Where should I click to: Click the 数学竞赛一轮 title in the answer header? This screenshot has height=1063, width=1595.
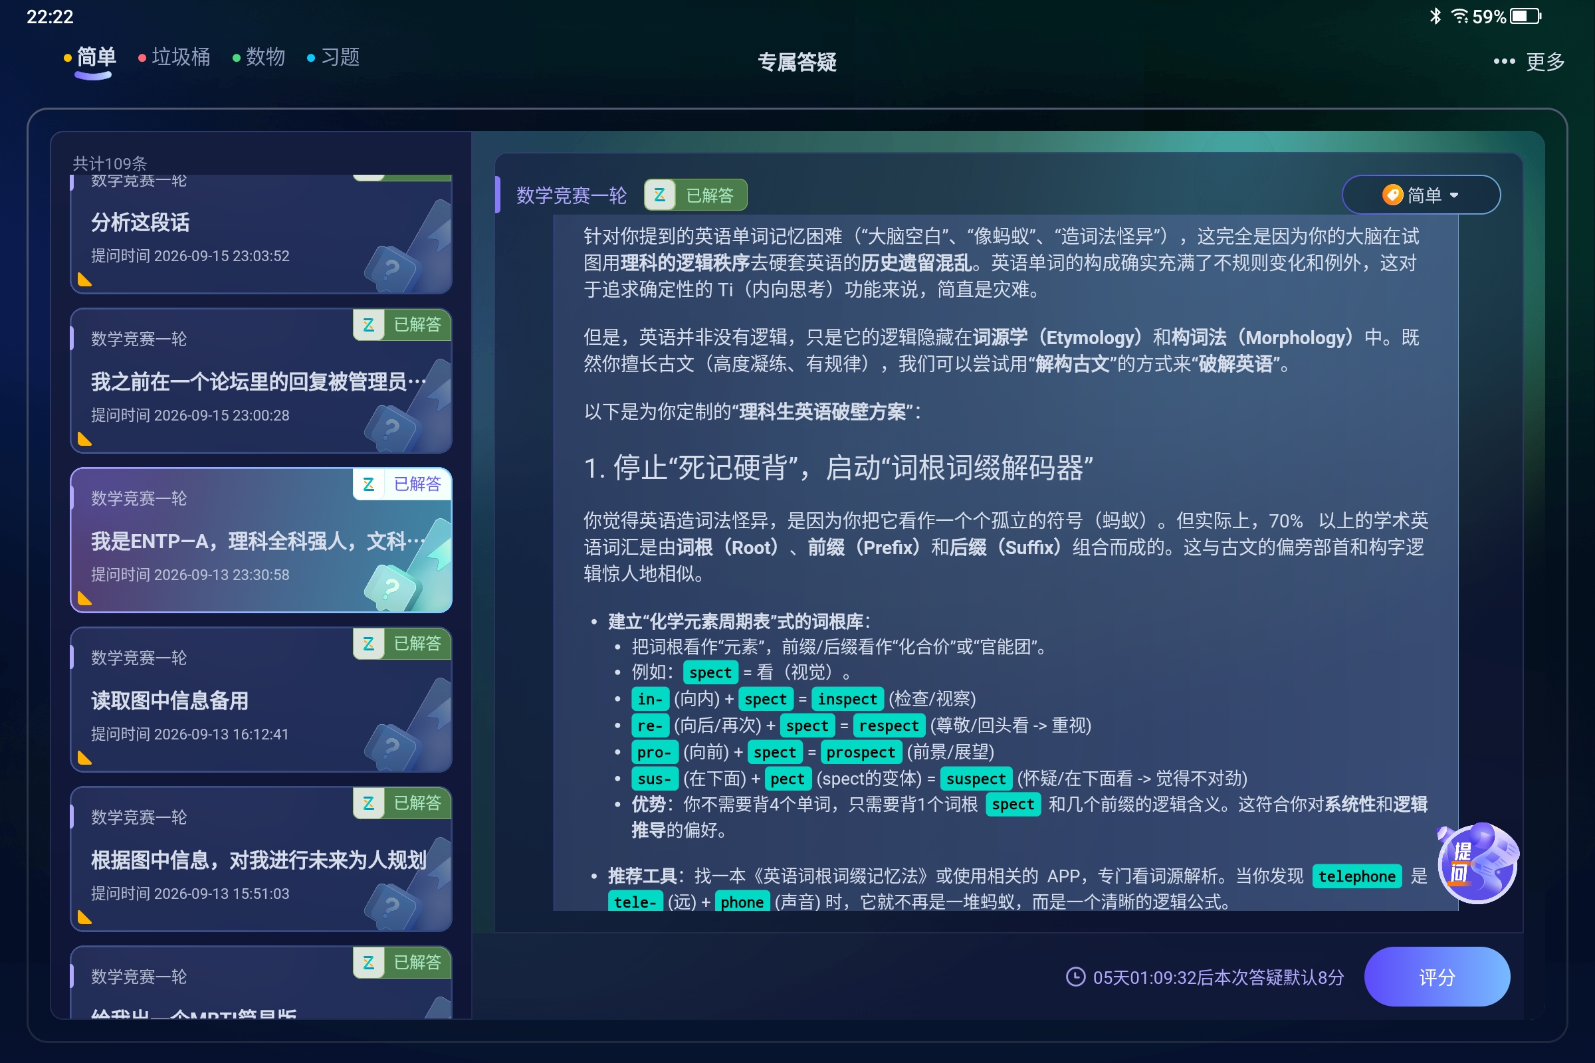(x=571, y=195)
